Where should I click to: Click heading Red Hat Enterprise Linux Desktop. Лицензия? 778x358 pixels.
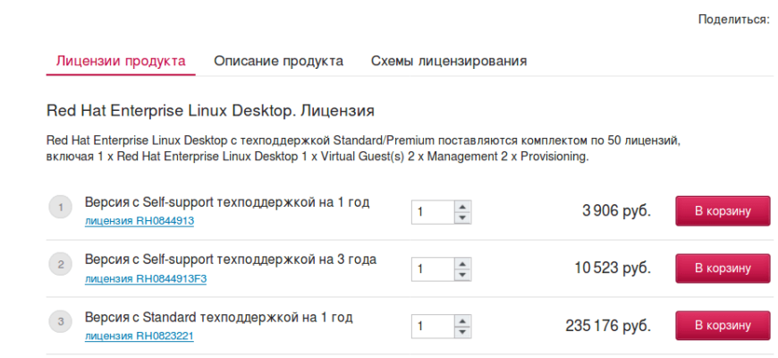coord(210,111)
